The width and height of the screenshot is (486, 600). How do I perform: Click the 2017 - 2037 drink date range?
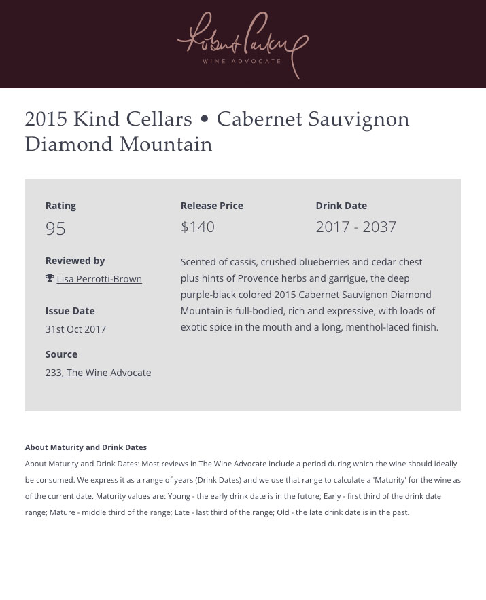click(356, 227)
